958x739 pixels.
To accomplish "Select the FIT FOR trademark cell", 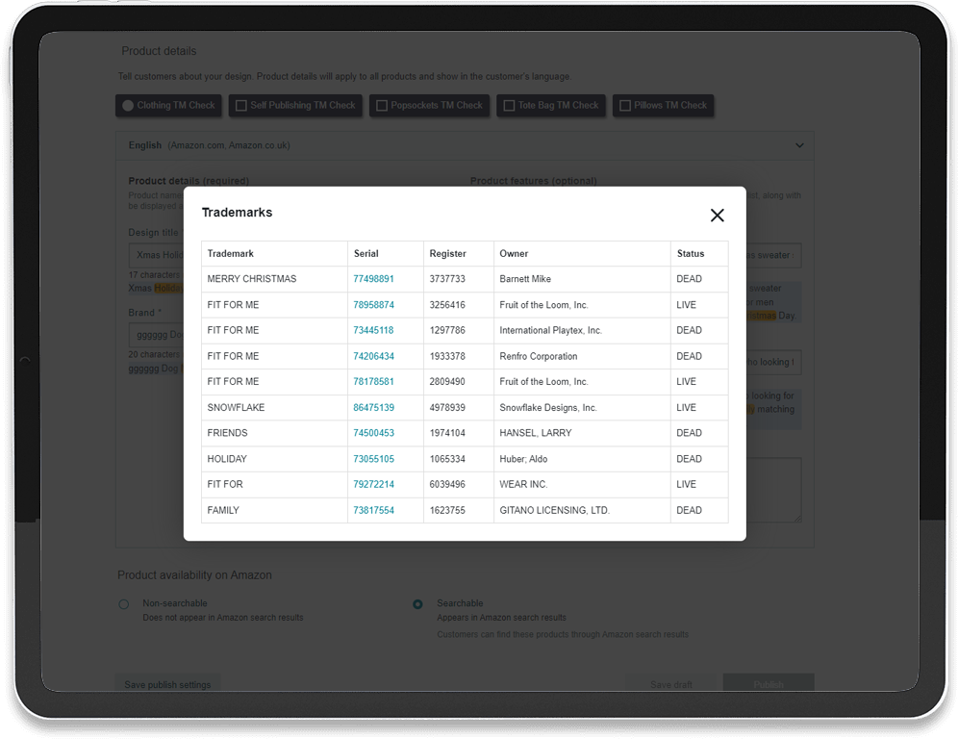I will click(275, 484).
